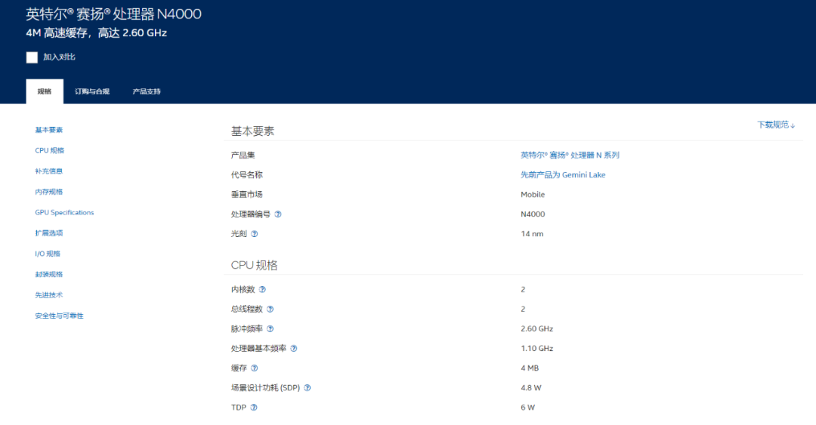Select the 4 MB cache value
This screenshot has width=816, height=425.
[530, 368]
